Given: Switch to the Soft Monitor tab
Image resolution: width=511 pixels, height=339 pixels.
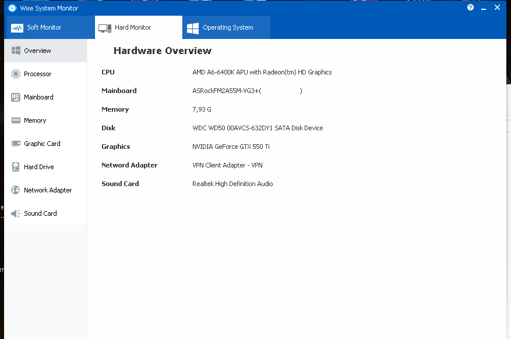Looking at the screenshot, I should coord(51,27).
